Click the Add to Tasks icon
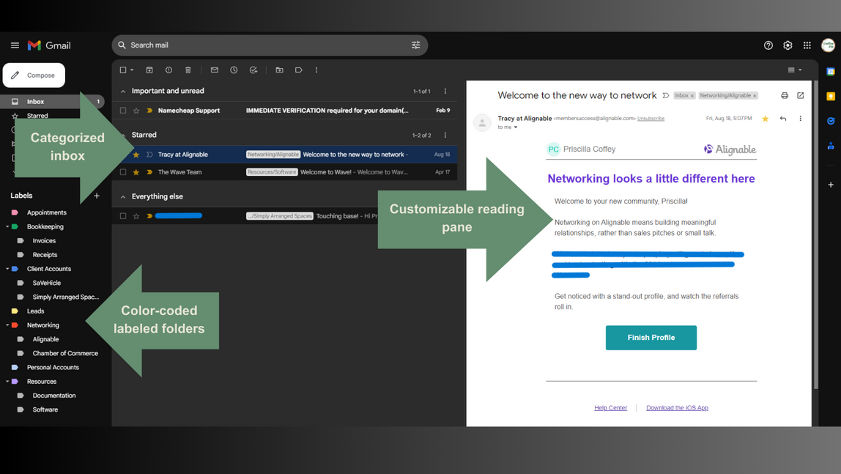This screenshot has height=474, width=841. coord(253,70)
